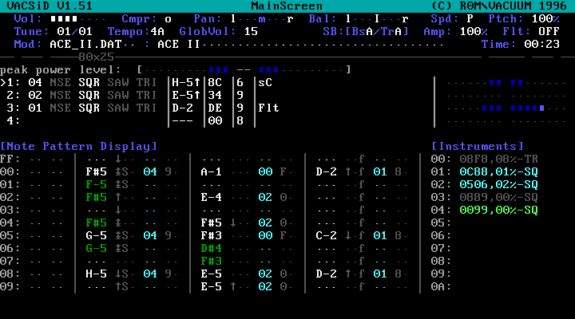The height and width of the screenshot is (319, 575).
Task: Select the Ptch 100% value
Action: click(x=545, y=18)
